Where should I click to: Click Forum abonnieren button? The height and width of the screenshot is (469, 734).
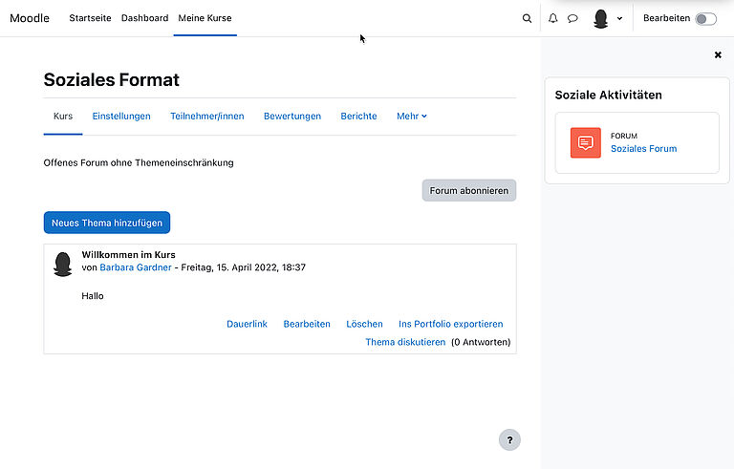(x=468, y=190)
